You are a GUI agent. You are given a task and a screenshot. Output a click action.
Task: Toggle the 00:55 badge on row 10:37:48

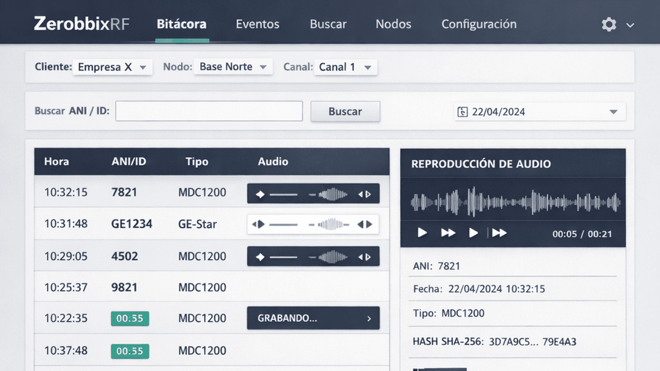pyautogui.click(x=130, y=351)
